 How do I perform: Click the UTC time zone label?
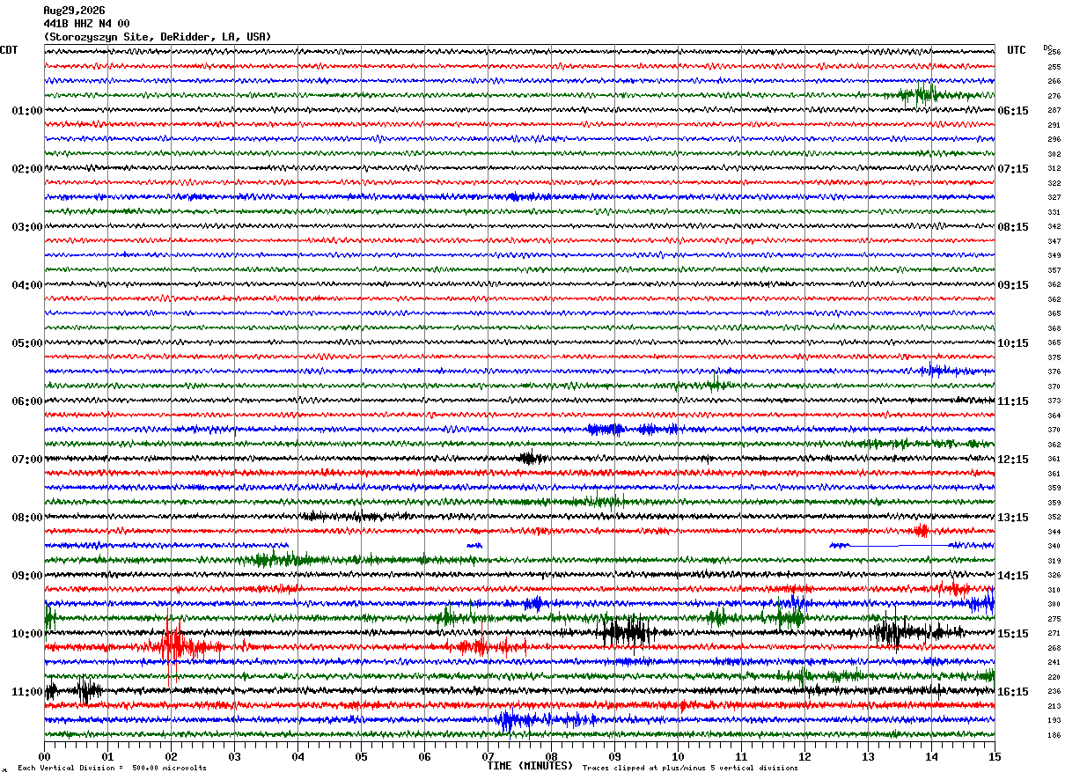pos(1017,50)
